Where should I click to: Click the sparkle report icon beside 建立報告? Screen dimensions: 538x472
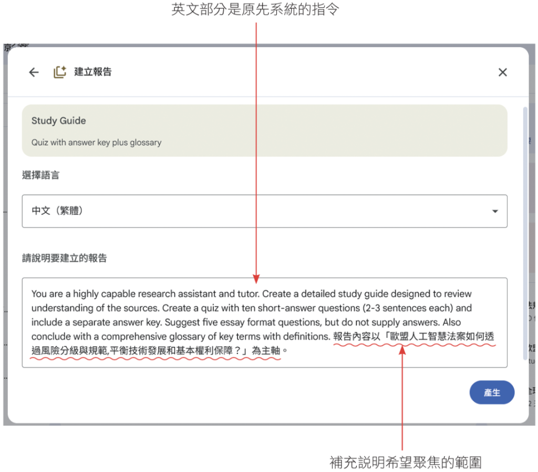coord(60,72)
